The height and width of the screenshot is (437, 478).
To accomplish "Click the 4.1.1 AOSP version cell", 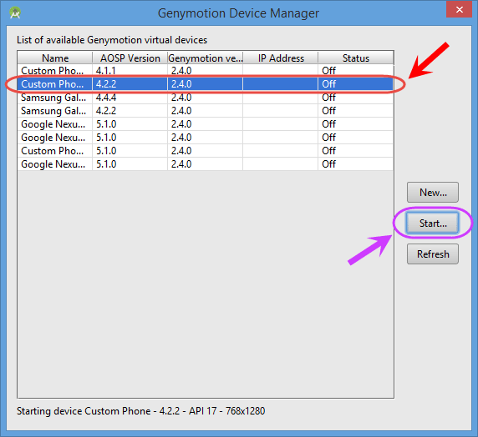I will 130,71.
